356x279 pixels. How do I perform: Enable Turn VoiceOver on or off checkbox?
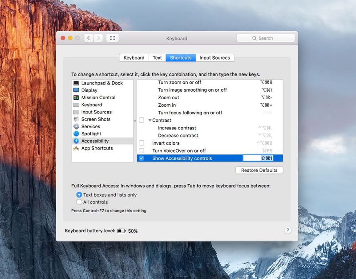(142, 150)
